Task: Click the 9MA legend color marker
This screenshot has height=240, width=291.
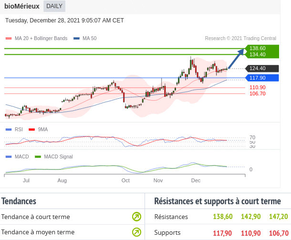Action: tap(32, 130)
